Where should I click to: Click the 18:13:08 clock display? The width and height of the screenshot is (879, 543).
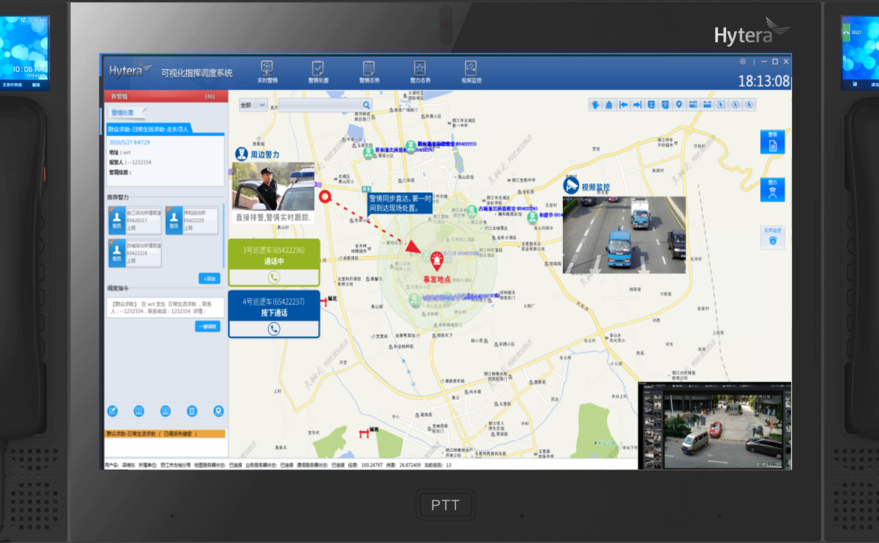click(x=763, y=82)
